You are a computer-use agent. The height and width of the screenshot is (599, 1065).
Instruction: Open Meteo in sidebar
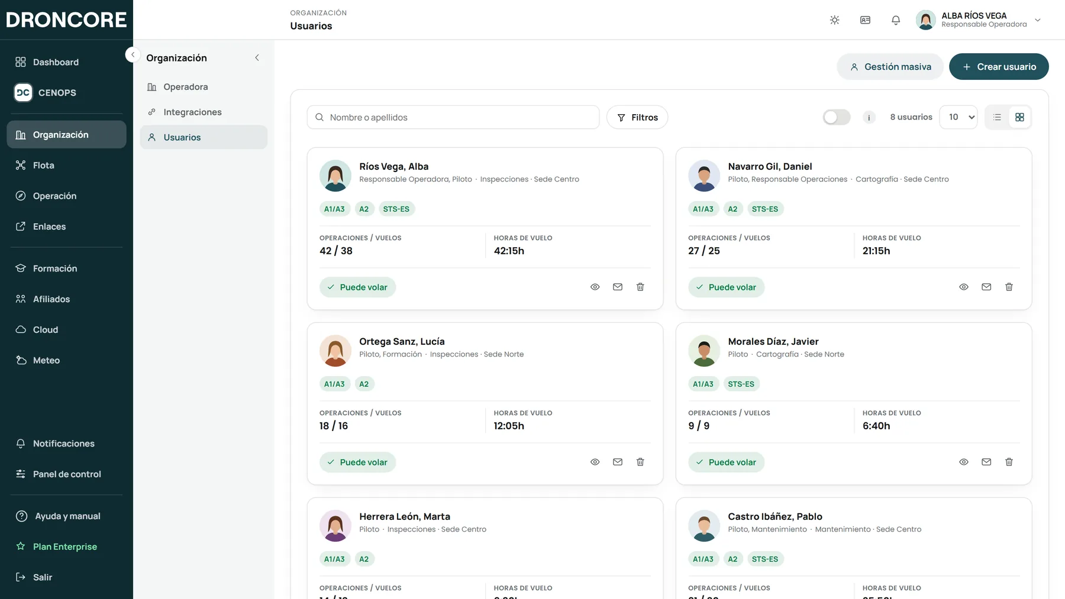click(x=66, y=360)
